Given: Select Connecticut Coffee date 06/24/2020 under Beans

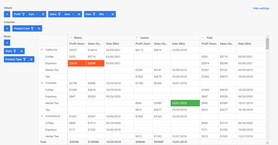Looking at the screenshot, I should pos(119,123).
